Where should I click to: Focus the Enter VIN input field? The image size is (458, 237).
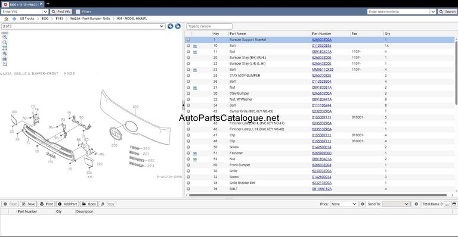point(22,12)
